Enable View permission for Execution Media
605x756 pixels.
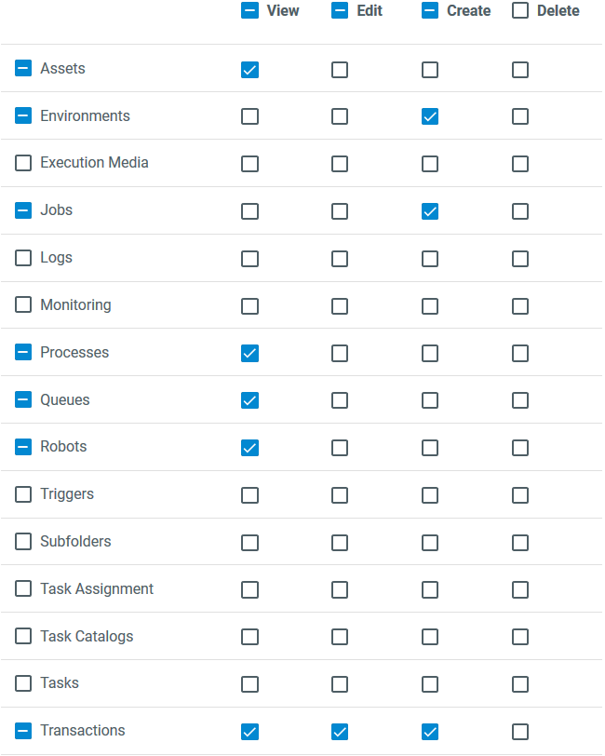pyautogui.click(x=249, y=164)
